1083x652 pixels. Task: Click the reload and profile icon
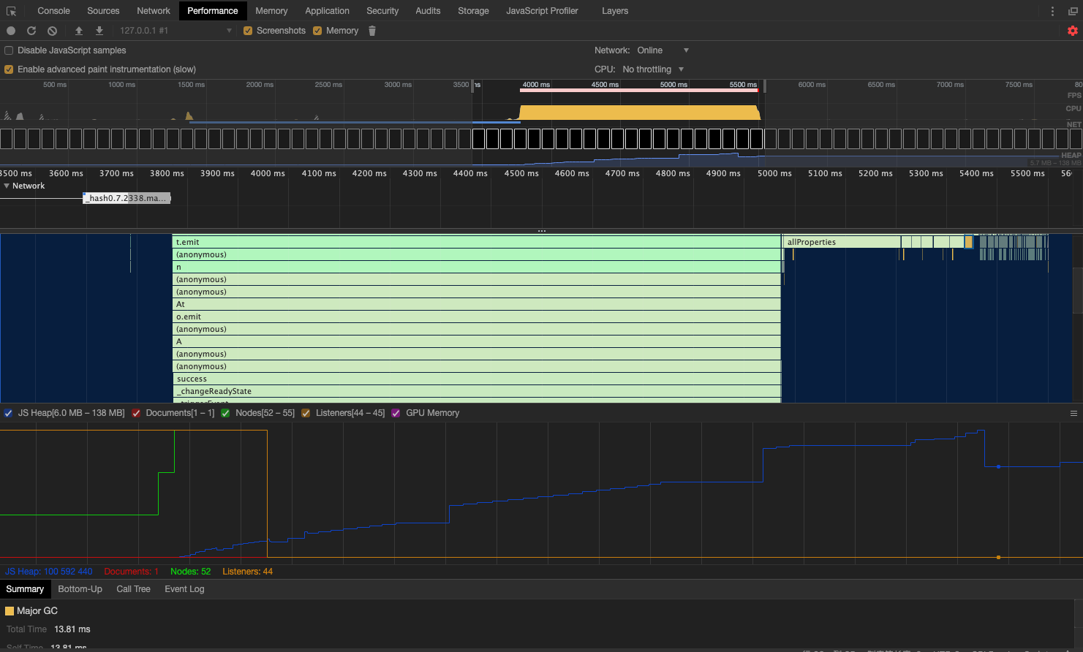tap(31, 31)
